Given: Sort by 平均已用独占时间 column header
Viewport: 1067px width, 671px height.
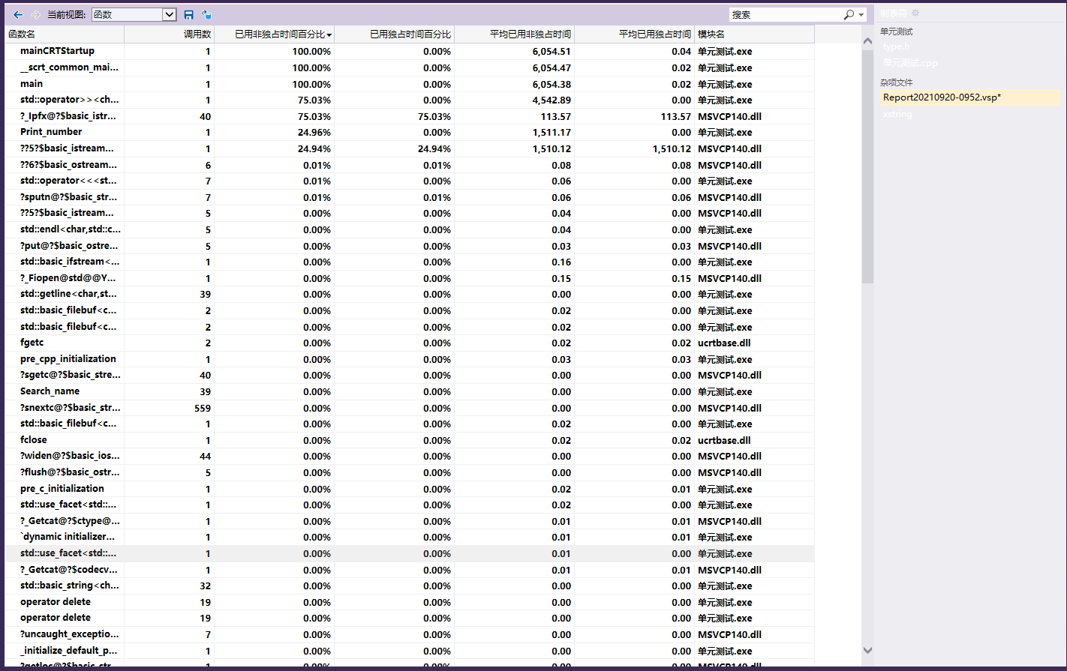Looking at the screenshot, I should pos(635,34).
